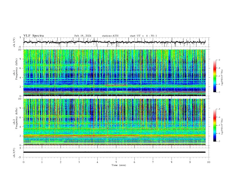Click the "-3" tick on the upper colorbar
Viewport: 235px width, 182px height.
(219, 60)
